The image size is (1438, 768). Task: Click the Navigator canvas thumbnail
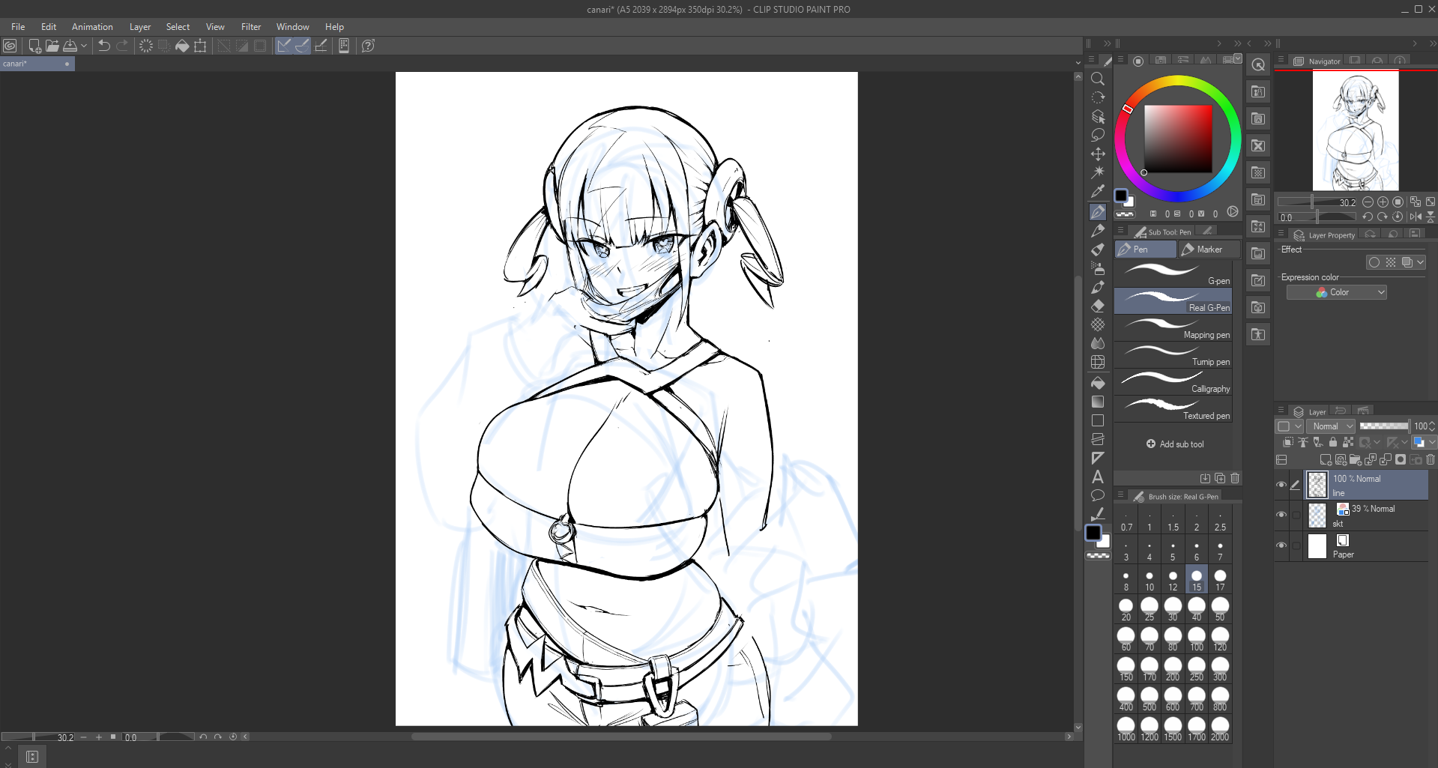click(1356, 131)
